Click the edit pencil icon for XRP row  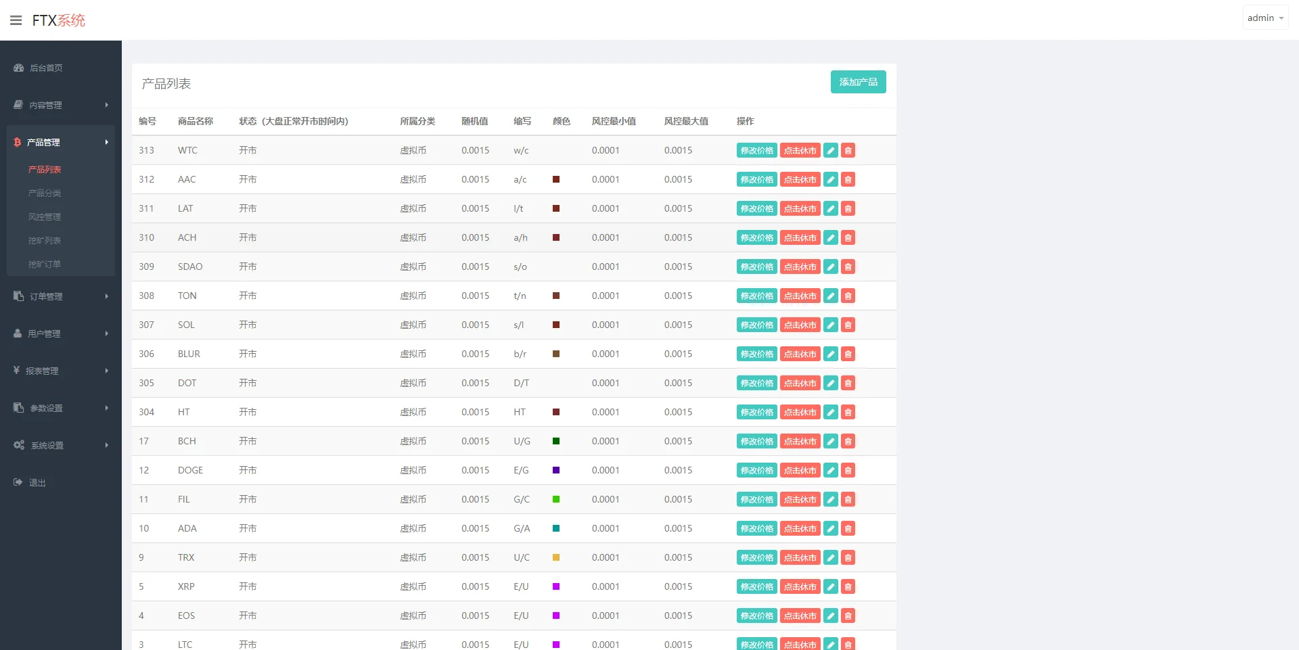click(x=831, y=587)
